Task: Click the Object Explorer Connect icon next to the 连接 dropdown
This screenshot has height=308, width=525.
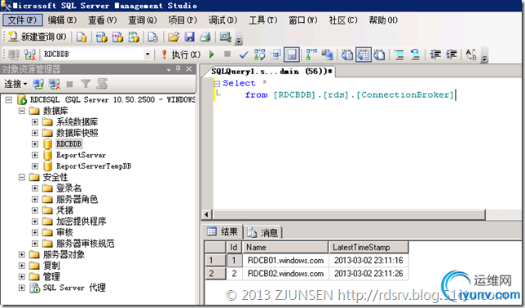Action: tap(37, 84)
